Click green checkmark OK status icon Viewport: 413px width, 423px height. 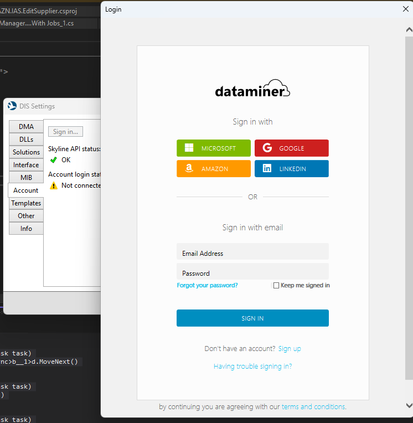(54, 160)
